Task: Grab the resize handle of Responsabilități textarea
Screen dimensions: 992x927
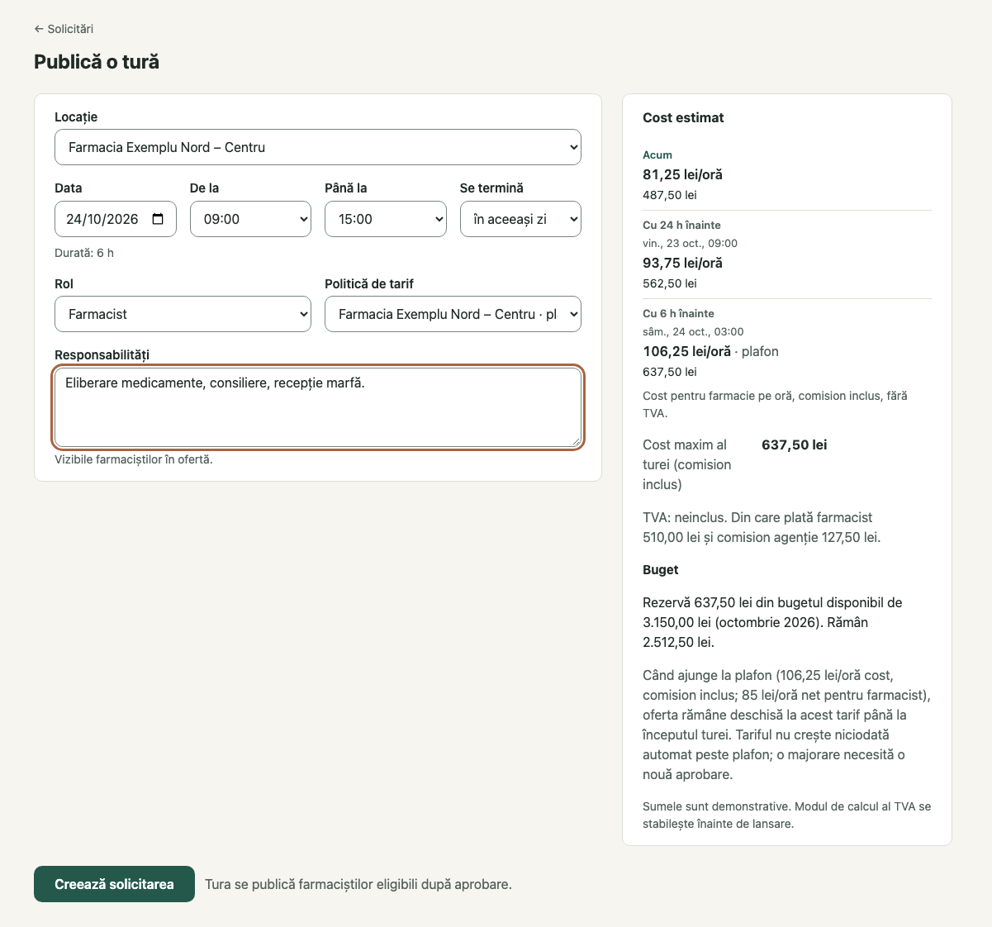Action: (x=576, y=441)
